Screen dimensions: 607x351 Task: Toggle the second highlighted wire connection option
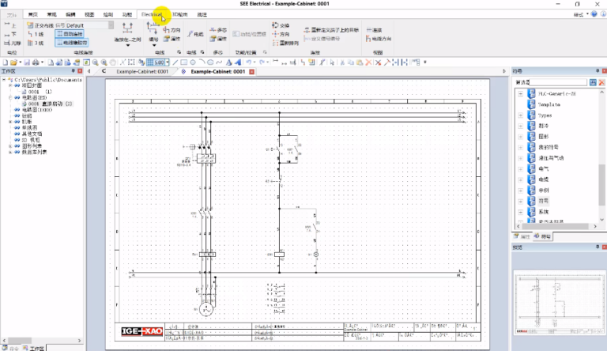72,43
